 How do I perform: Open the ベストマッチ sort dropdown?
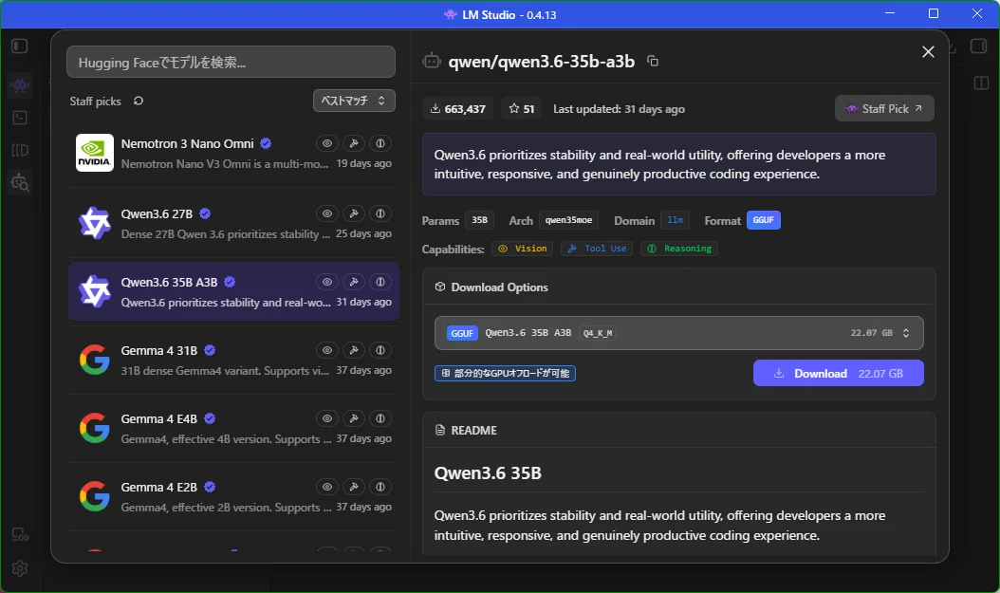tap(354, 101)
